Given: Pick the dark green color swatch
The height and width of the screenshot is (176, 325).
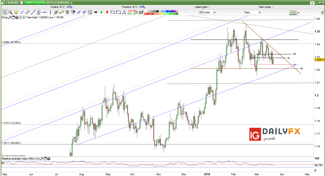Looking at the screenshot, I should coord(177,14).
